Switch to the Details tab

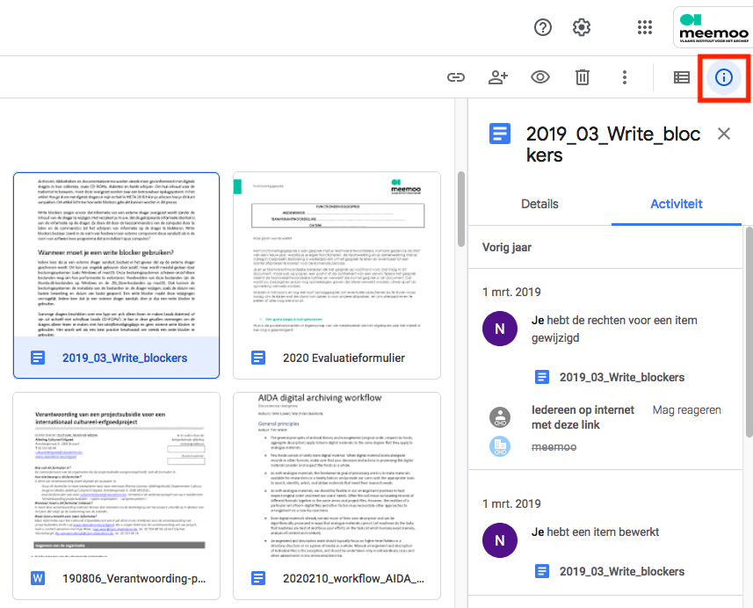click(539, 204)
